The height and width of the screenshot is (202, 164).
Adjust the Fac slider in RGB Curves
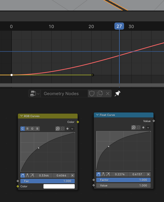48,181
